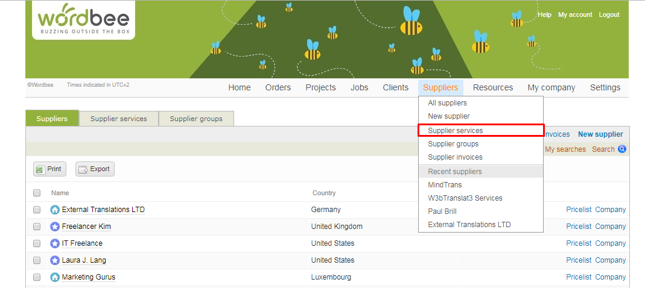Choose Supplier invoices in the Suppliers dropdown
The width and height of the screenshot is (645, 288).
click(455, 157)
